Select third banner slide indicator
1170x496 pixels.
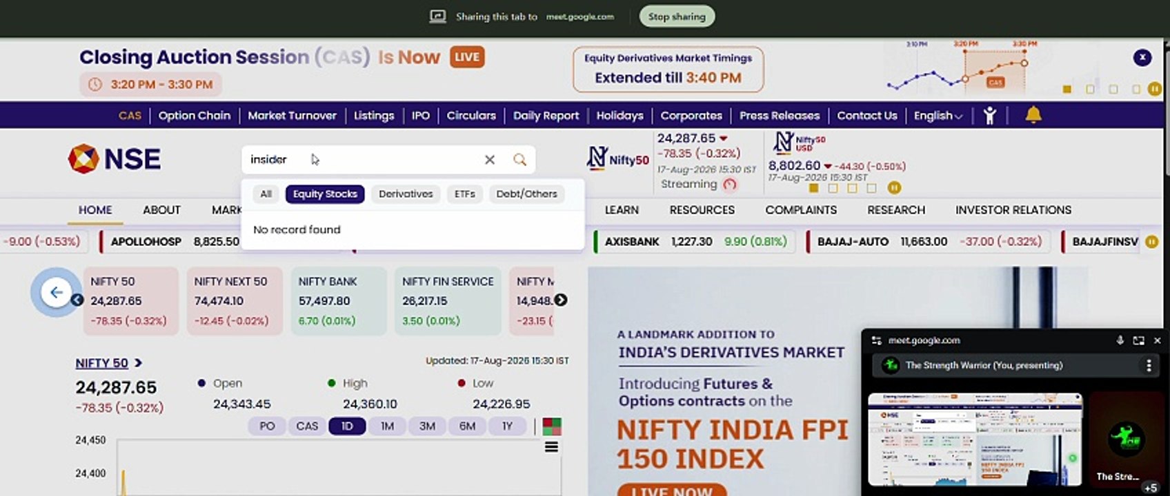[1113, 89]
